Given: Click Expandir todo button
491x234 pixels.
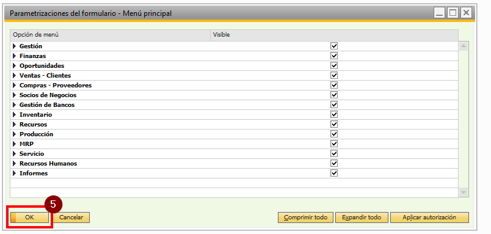Looking at the screenshot, I should [362, 218].
